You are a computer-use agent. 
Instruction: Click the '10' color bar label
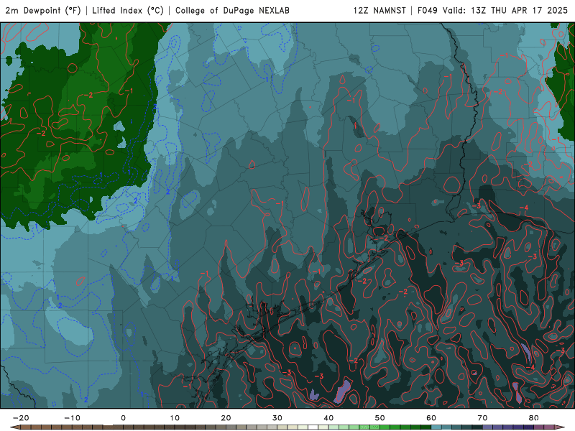coord(175,418)
